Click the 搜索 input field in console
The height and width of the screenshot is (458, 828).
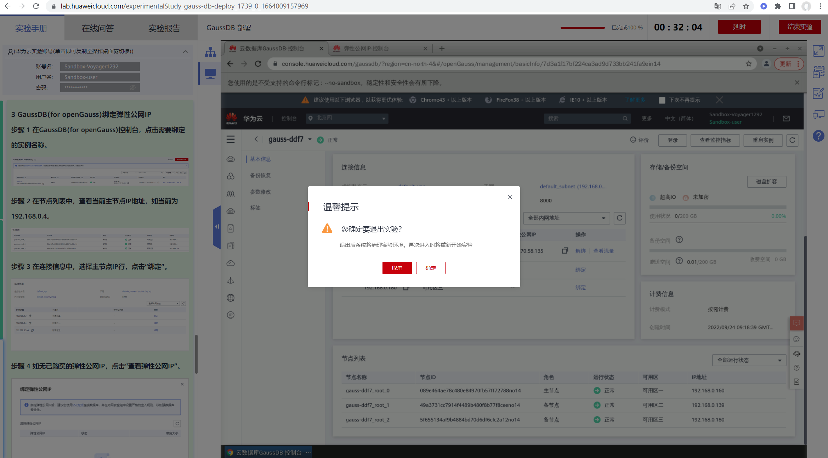click(583, 118)
